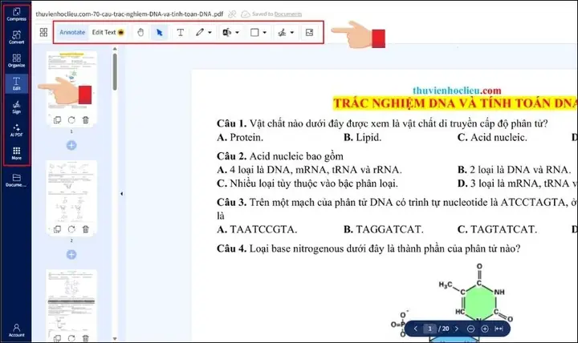Switch to the Edit Text tab
The width and height of the screenshot is (578, 343).
click(108, 32)
